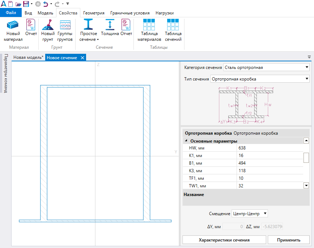Open Таблица материалов
Viewport: 314px width, 248px height.
tap(149, 30)
